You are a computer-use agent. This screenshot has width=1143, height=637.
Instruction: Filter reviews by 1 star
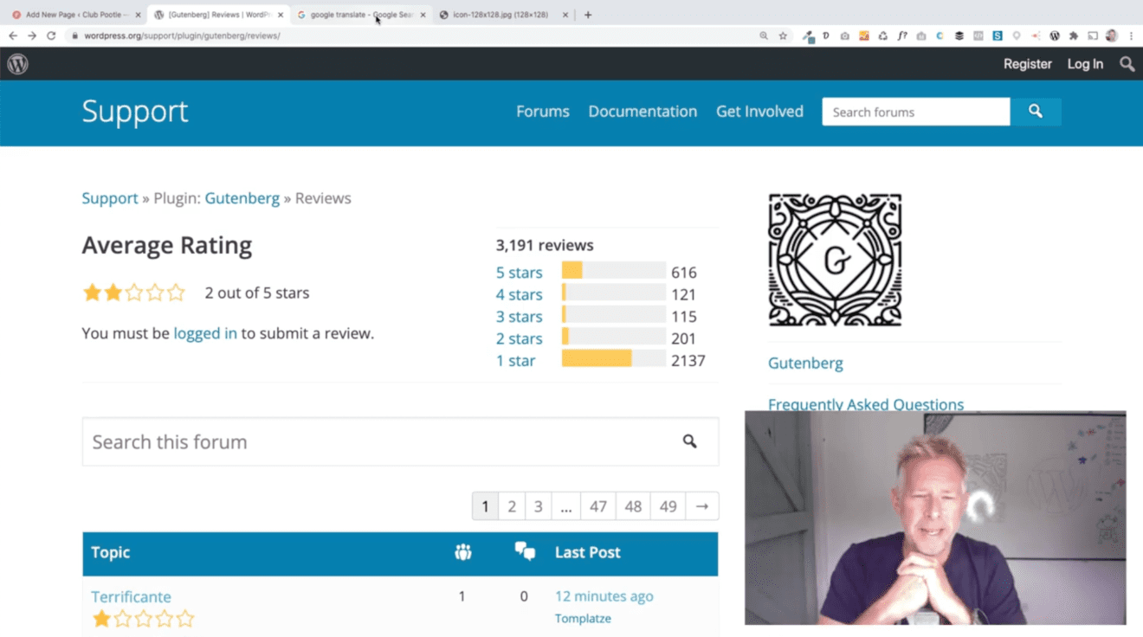(x=515, y=361)
